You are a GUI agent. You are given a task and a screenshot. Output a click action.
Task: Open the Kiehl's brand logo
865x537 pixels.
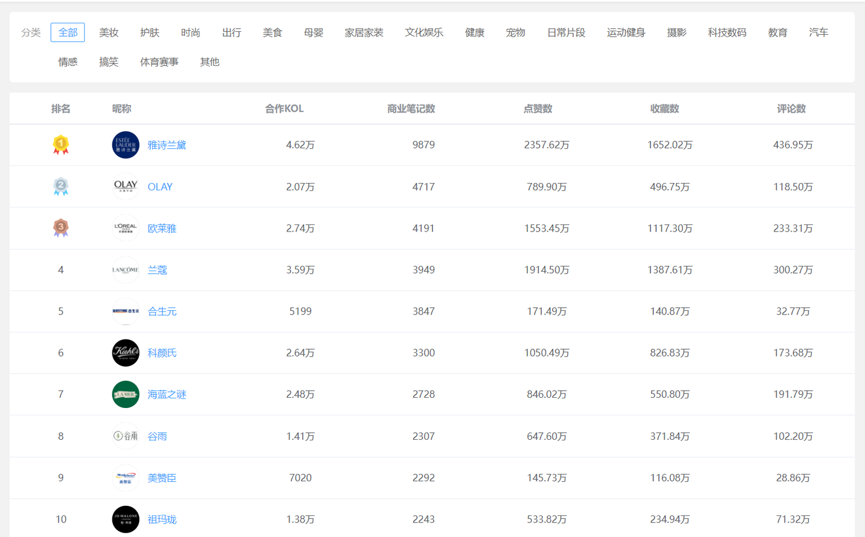[x=126, y=353]
